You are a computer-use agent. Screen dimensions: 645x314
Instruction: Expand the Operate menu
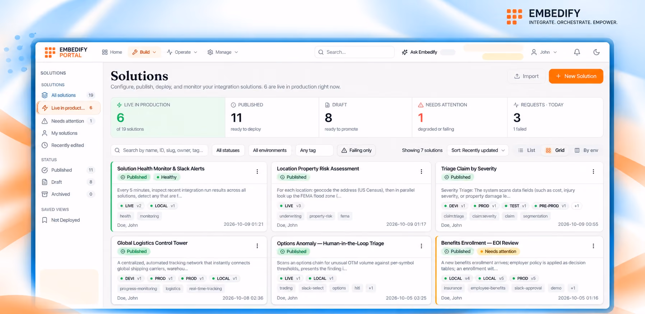point(182,52)
